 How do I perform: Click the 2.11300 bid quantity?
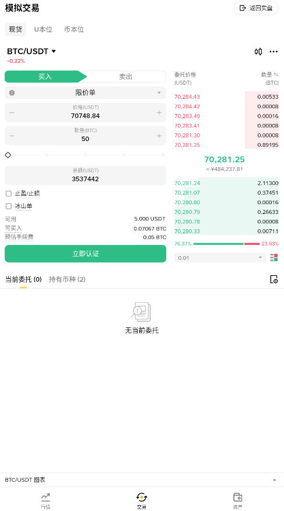tap(268, 183)
